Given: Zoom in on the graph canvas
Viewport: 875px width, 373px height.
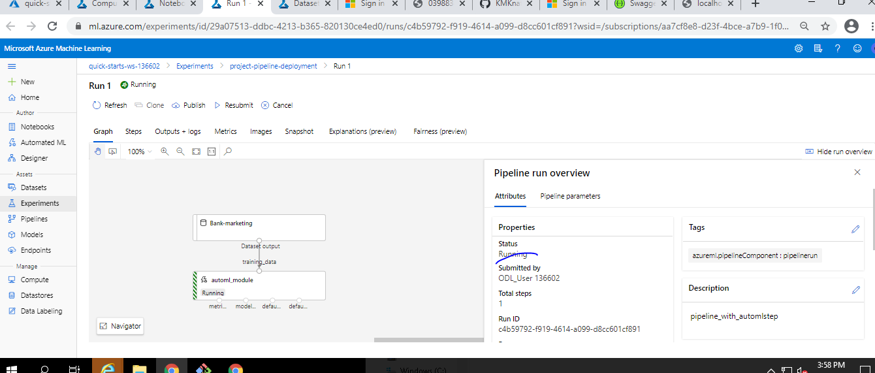Looking at the screenshot, I should click(165, 151).
